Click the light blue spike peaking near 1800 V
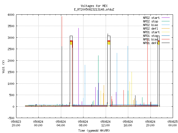Screen dimensions: 178x133 coord(85,85)
